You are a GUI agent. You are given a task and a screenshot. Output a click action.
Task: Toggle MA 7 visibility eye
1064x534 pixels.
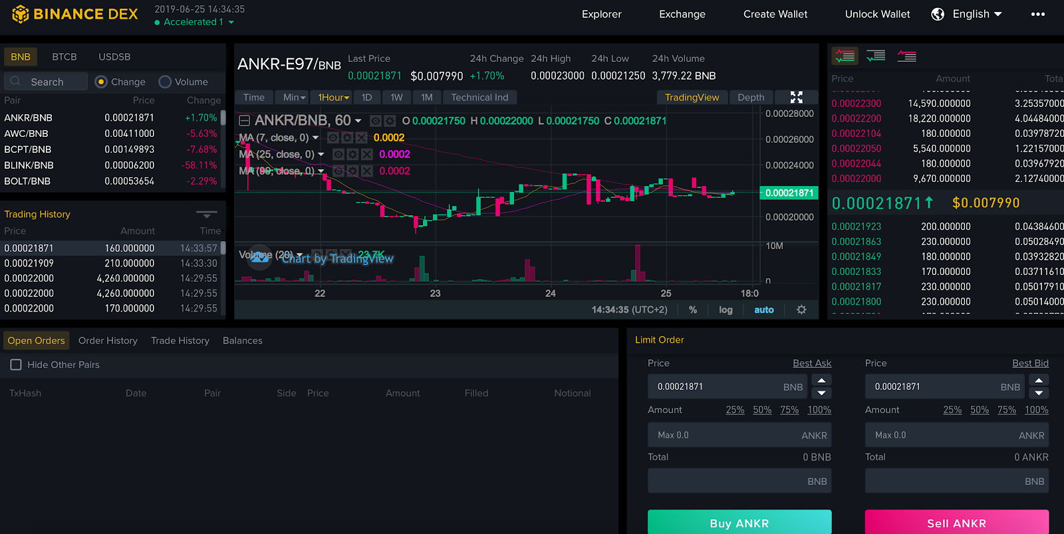(x=333, y=137)
